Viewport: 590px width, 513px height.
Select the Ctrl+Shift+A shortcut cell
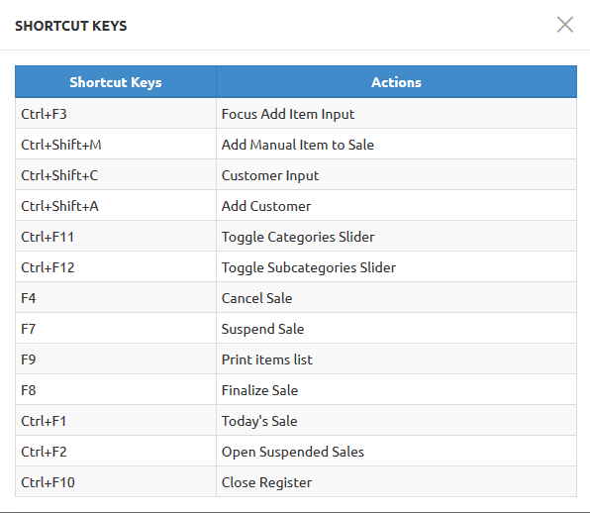116,206
